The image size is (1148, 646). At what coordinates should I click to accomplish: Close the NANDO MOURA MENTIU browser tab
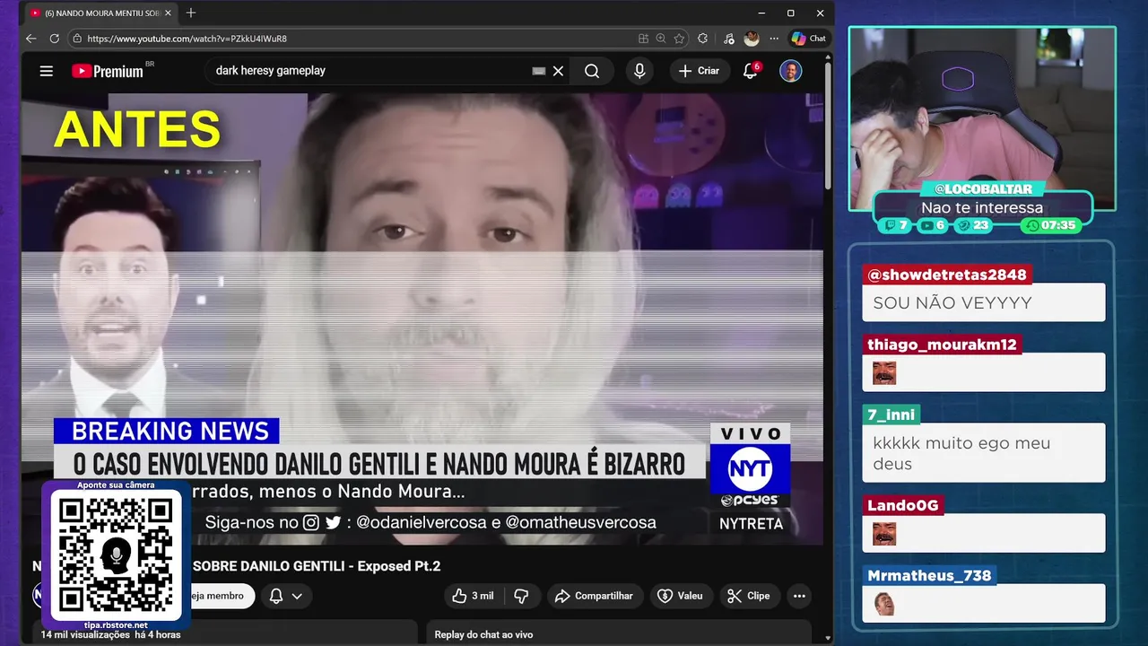pos(168,13)
